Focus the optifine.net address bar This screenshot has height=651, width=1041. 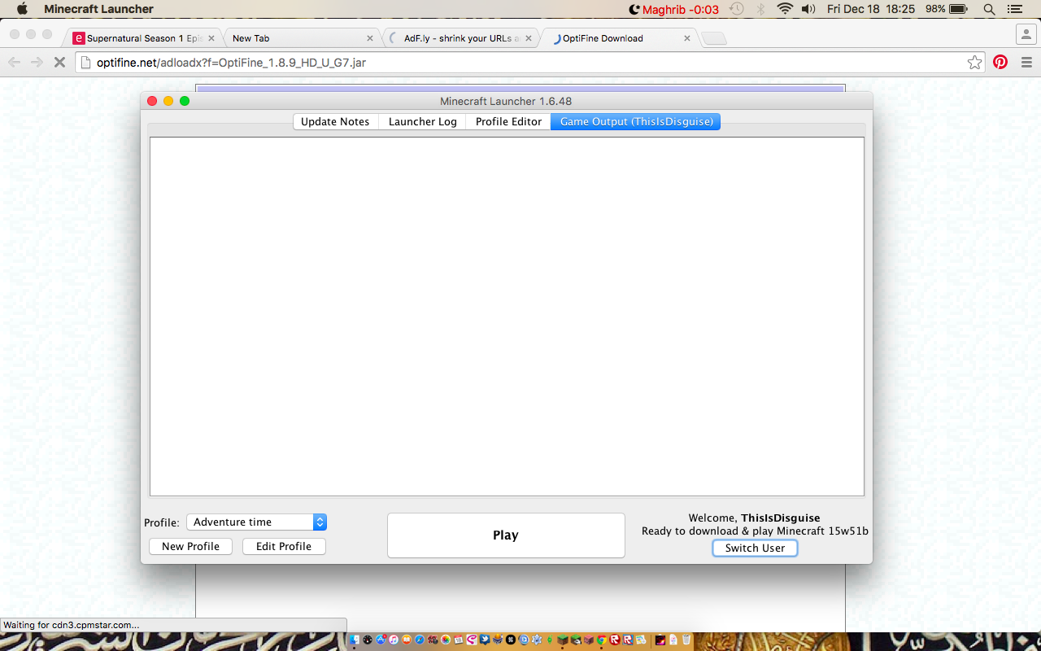coord(529,63)
